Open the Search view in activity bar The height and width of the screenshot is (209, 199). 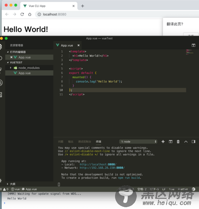[x=1, y=58]
